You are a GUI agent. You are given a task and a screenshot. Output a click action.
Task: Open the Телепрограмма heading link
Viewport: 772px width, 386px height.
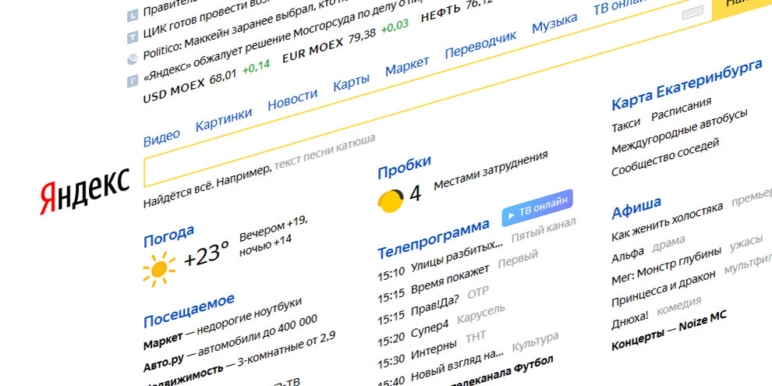(434, 239)
